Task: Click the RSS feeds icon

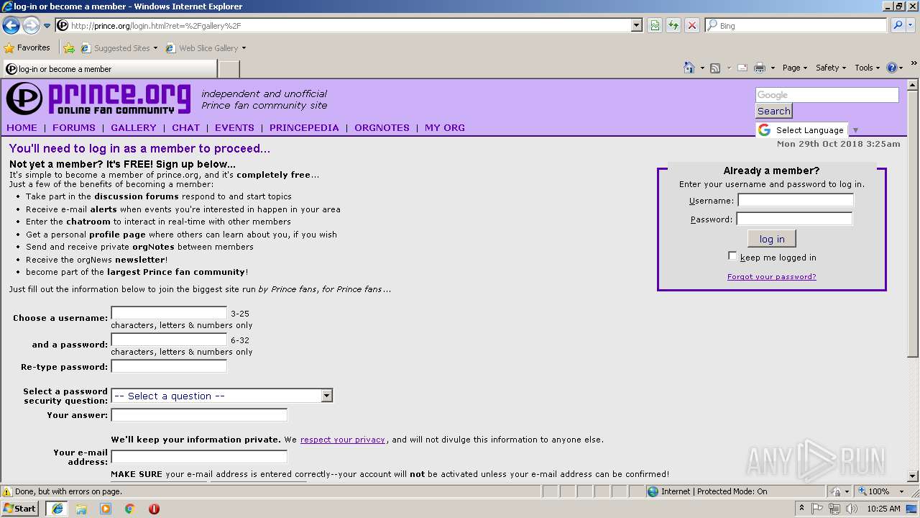Action: point(715,68)
